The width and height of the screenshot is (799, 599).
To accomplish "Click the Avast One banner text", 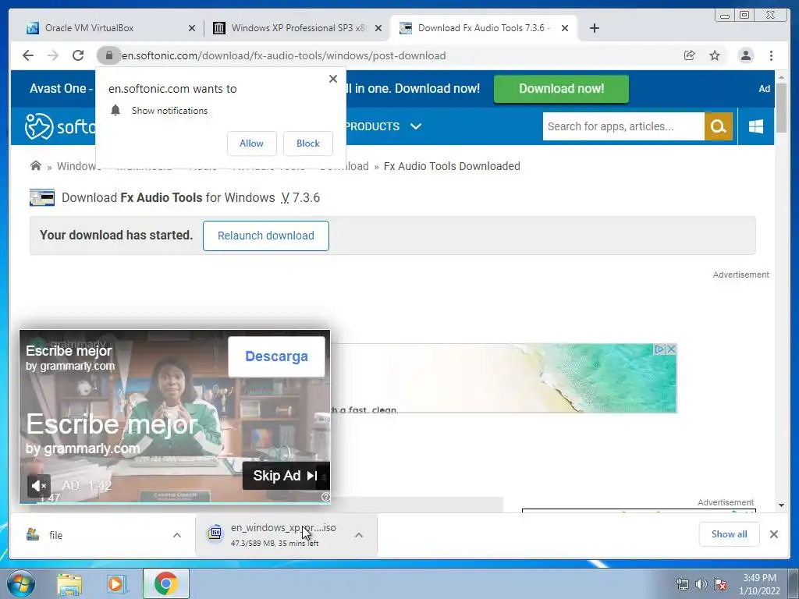I will (62, 89).
